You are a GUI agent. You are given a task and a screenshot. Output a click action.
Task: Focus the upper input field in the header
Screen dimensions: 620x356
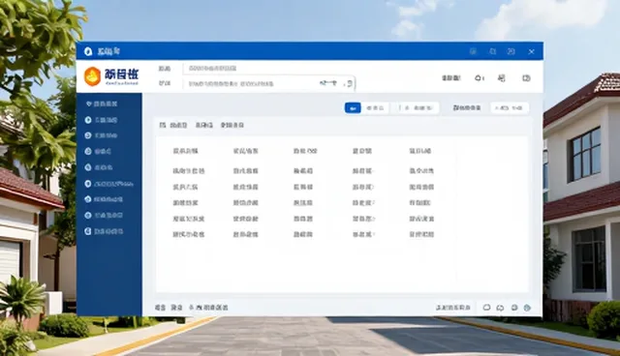click(269, 69)
